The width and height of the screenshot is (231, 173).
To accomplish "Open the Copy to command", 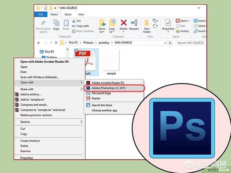I will coord(112,26).
